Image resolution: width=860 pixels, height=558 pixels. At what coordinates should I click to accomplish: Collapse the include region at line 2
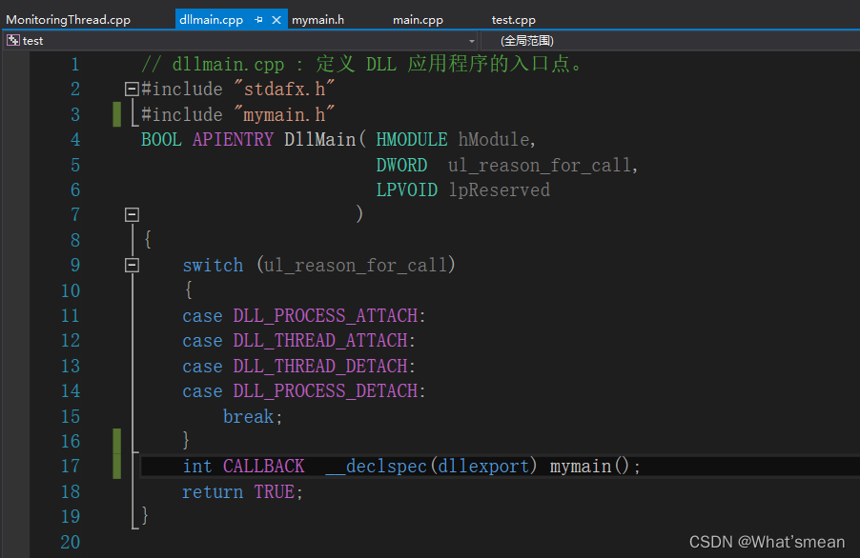click(132, 89)
